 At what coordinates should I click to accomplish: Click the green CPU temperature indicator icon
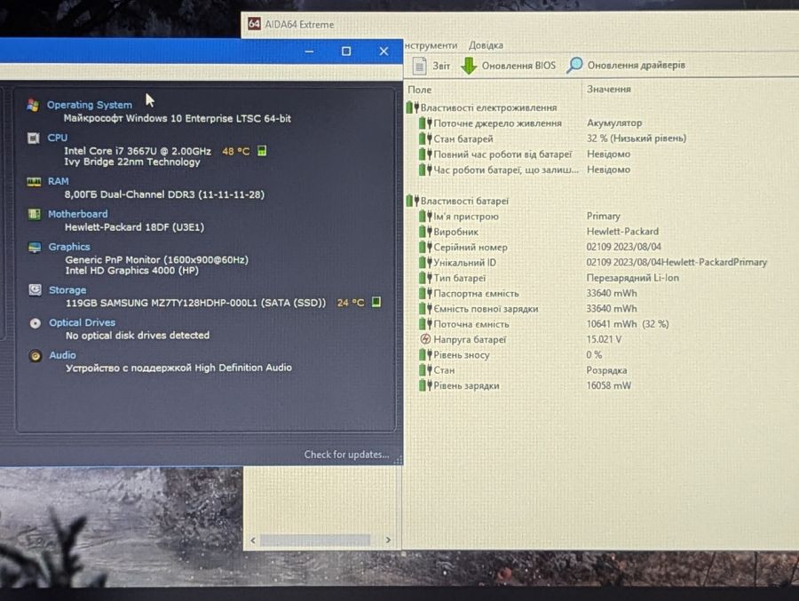pyautogui.click(x=262, y=150)
